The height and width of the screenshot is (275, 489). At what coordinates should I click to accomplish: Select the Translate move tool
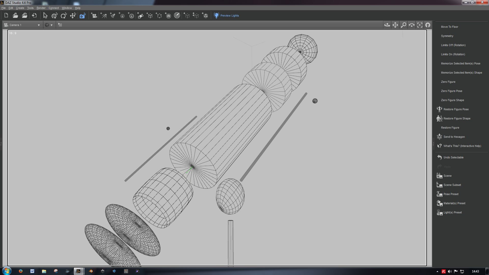point(73,16)
